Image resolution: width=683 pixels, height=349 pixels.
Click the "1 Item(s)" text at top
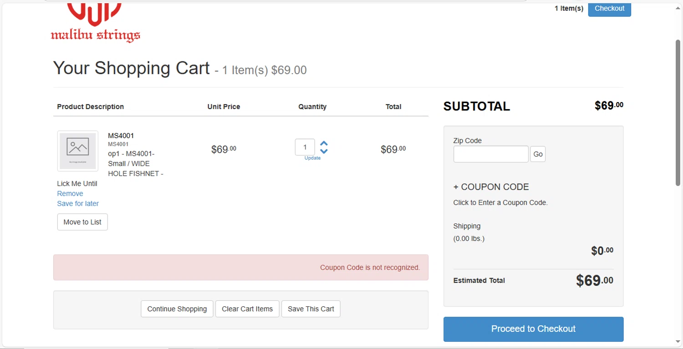(569, 8)
